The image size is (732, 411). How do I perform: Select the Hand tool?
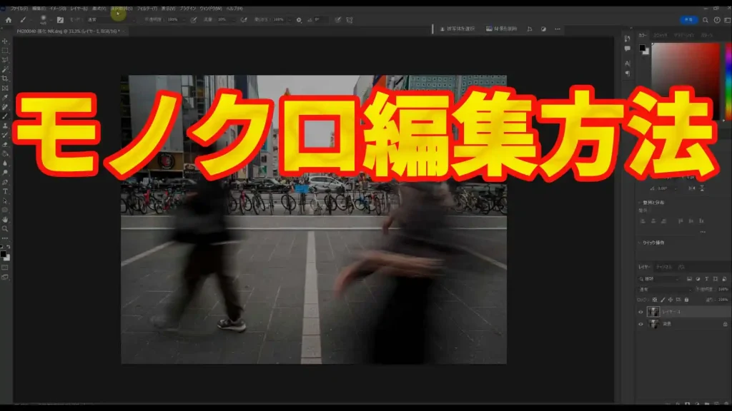point(5,219)
